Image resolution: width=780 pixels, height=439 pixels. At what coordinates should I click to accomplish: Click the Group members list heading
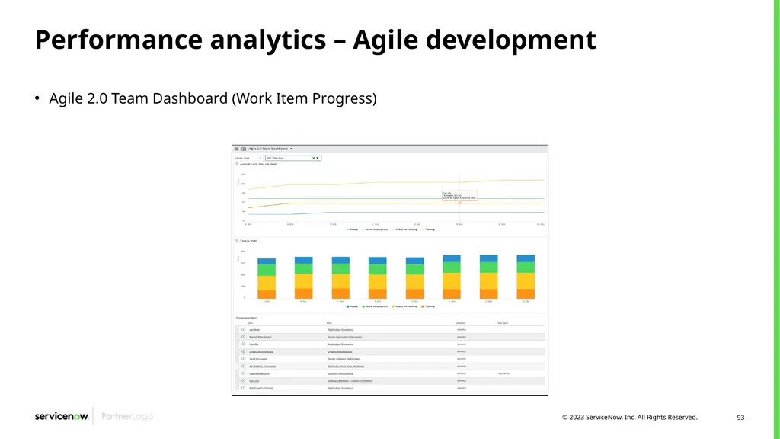[246, 318]
